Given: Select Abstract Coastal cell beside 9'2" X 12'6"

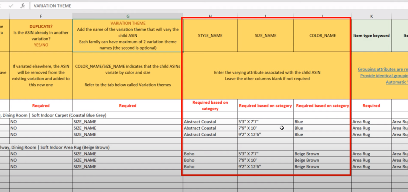Looking at the screenshot, I should click(x=210, y=135).
